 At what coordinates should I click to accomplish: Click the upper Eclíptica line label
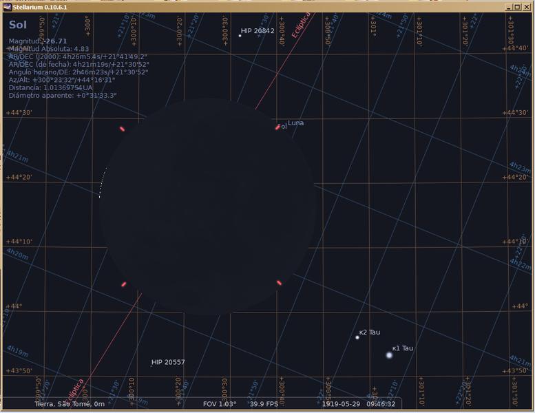(x=301, y=25)
